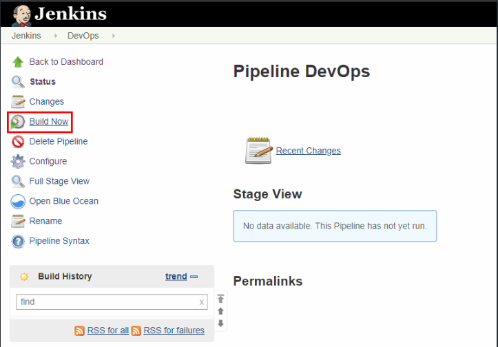Click the Changes notepad icon

[x=18, y=102]
